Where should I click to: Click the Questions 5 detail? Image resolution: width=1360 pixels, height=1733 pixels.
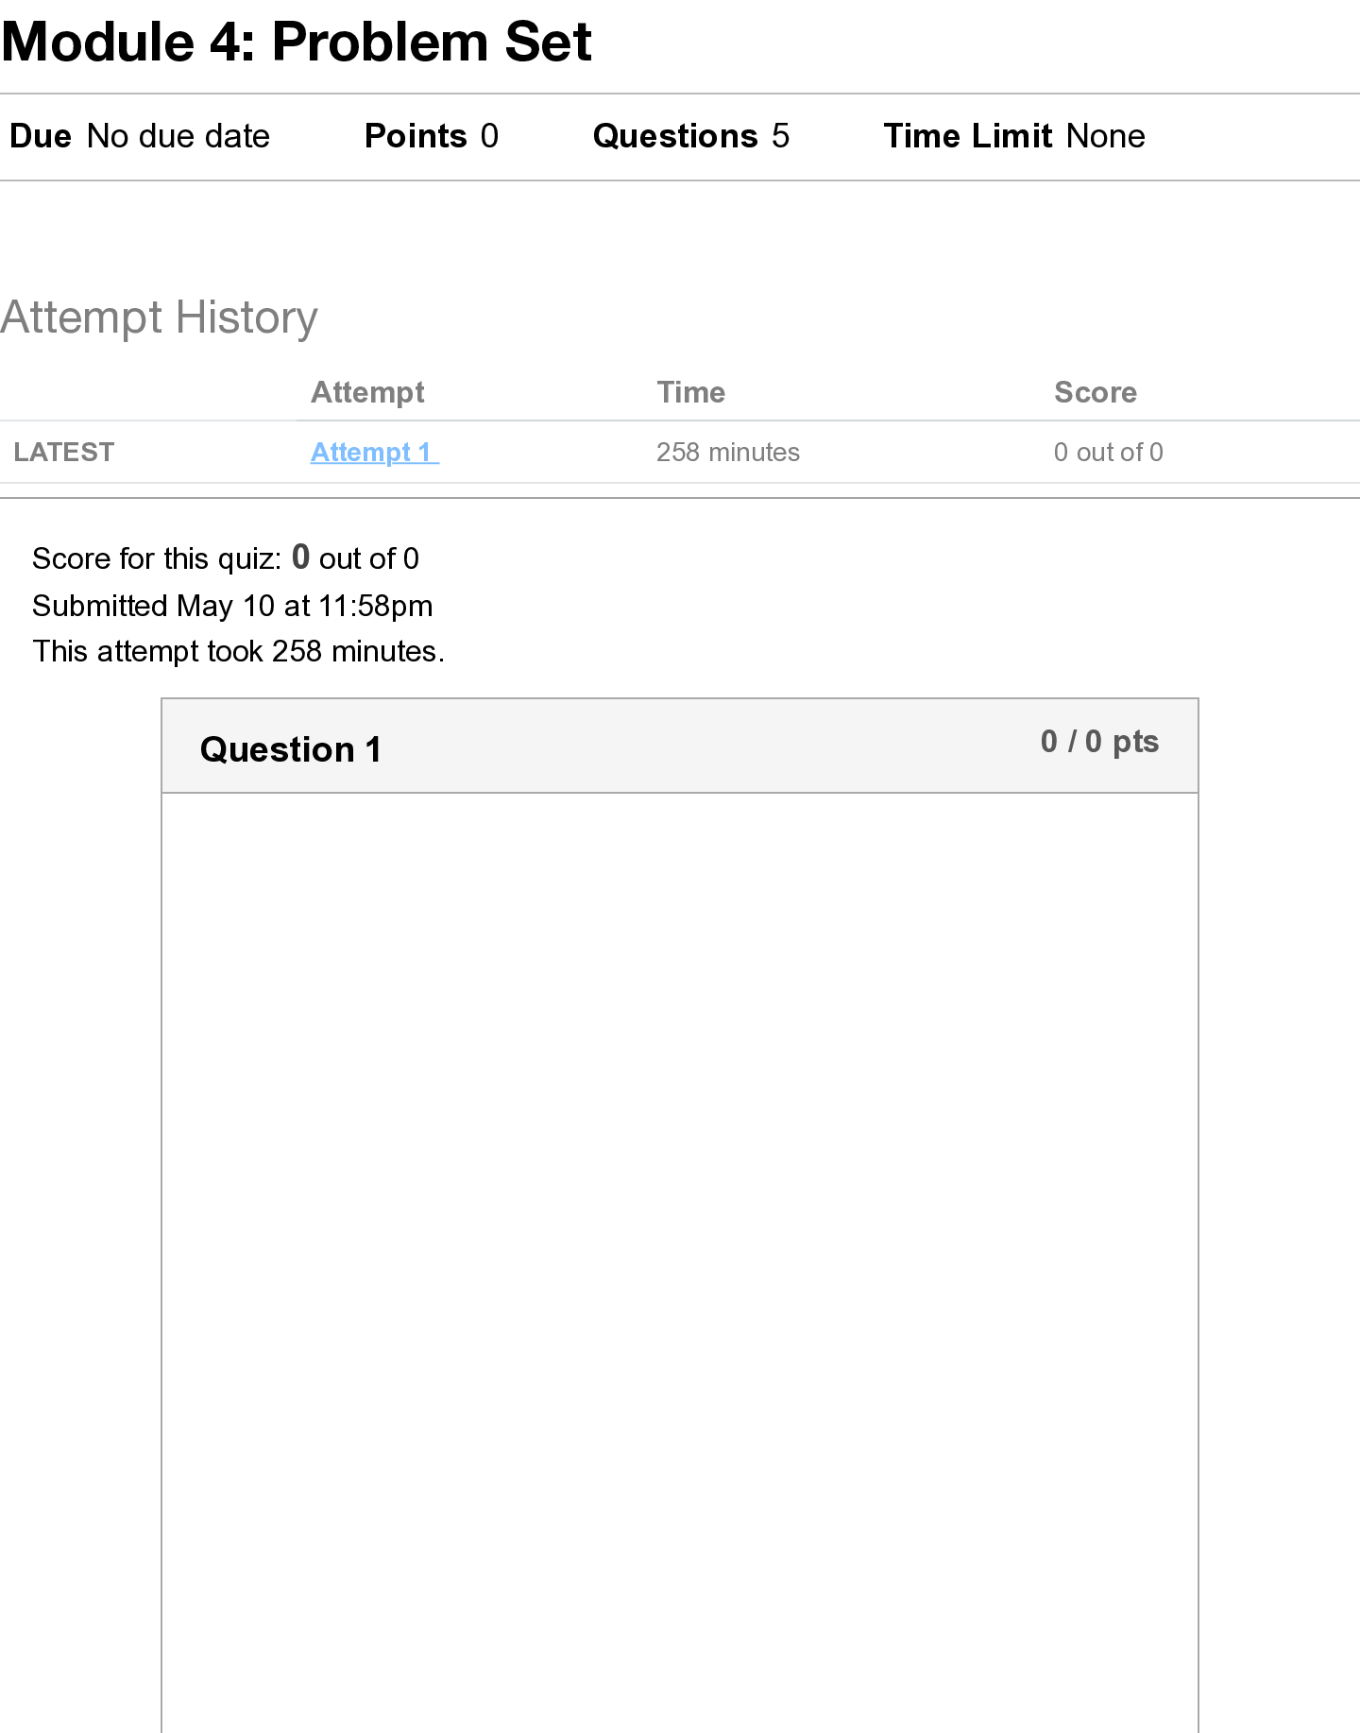pos(690,136)
